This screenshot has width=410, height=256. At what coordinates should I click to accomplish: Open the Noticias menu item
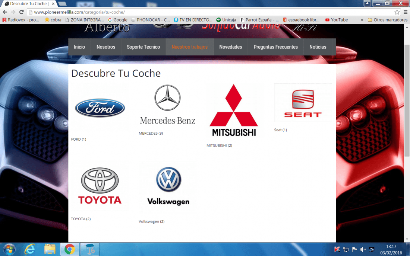click(x=318, y=47)
